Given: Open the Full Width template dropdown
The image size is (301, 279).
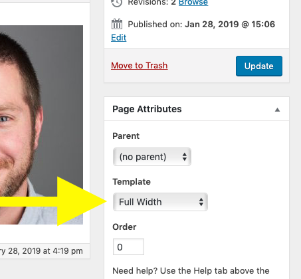Looking at the screenshot, I should tap(160, 202).
